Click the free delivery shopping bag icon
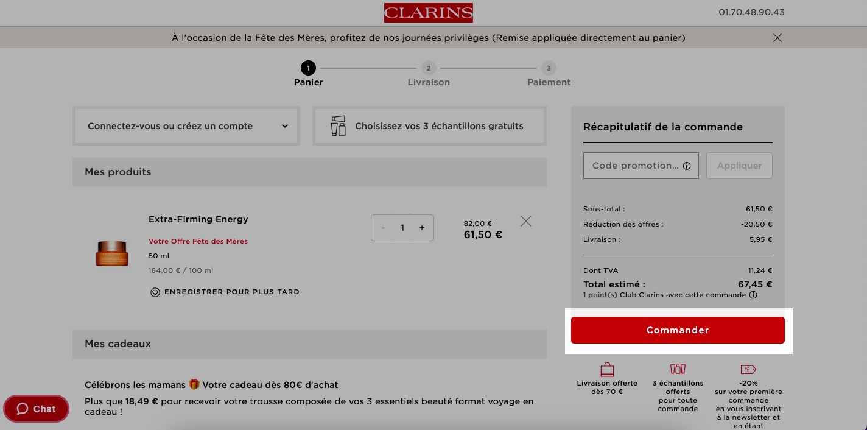Screen dimensions: 867x430 point(607,369)
